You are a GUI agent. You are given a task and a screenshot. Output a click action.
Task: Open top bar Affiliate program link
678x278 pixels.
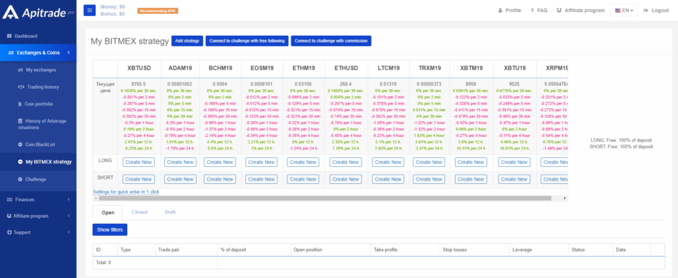point(580,11)
